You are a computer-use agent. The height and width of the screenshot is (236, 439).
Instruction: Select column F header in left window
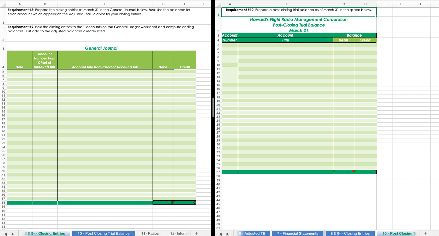click(x=204, y=4)
